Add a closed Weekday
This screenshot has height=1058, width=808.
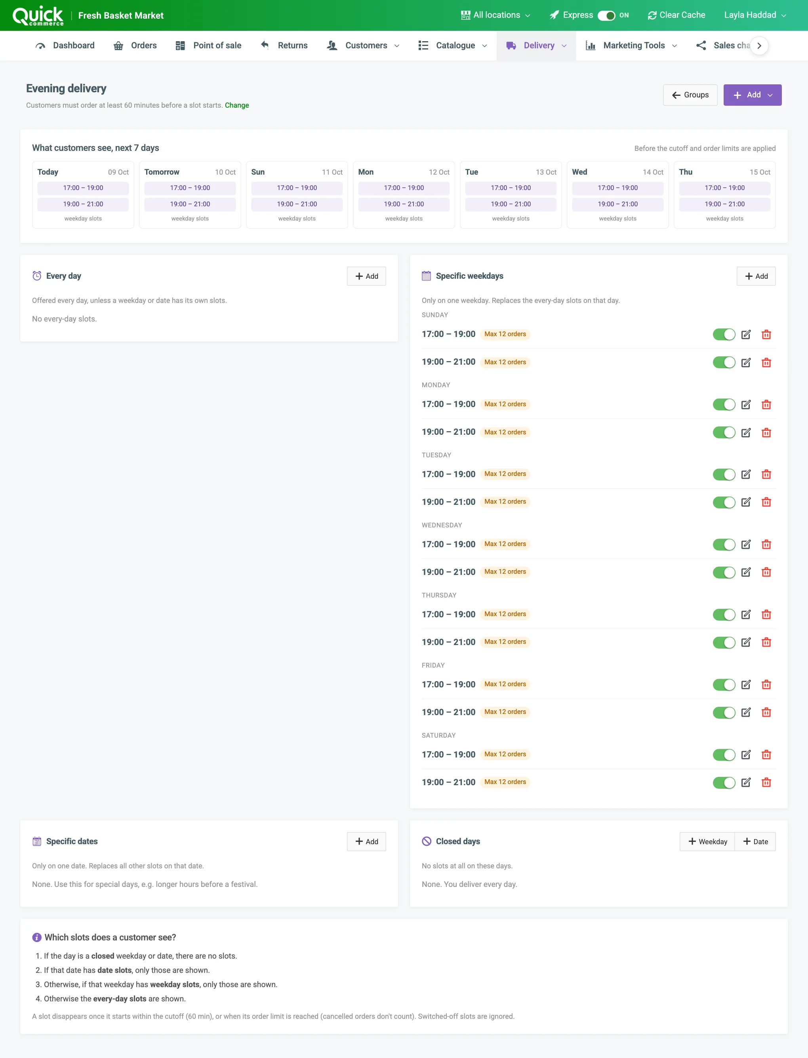(707, 842)
